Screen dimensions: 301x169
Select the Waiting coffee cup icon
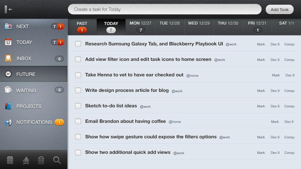8,90
